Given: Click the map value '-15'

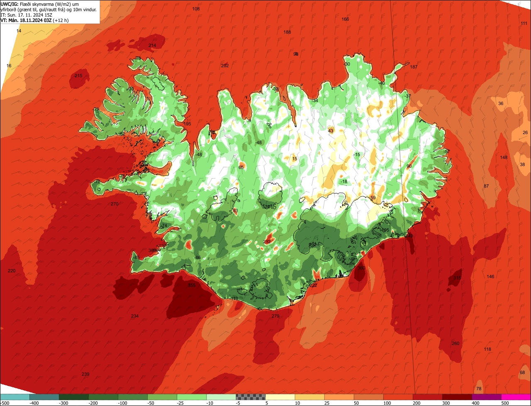Looking at the screenshot, I should coord(357,154).
